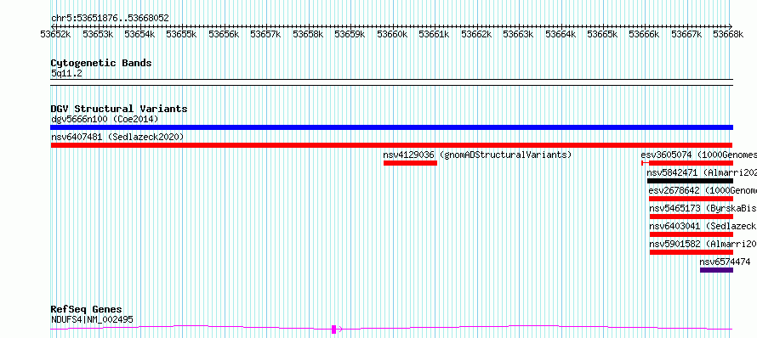Click the 53662k ruler label
The height and width of the screenshot is (338, 757).
click(476, 34)
